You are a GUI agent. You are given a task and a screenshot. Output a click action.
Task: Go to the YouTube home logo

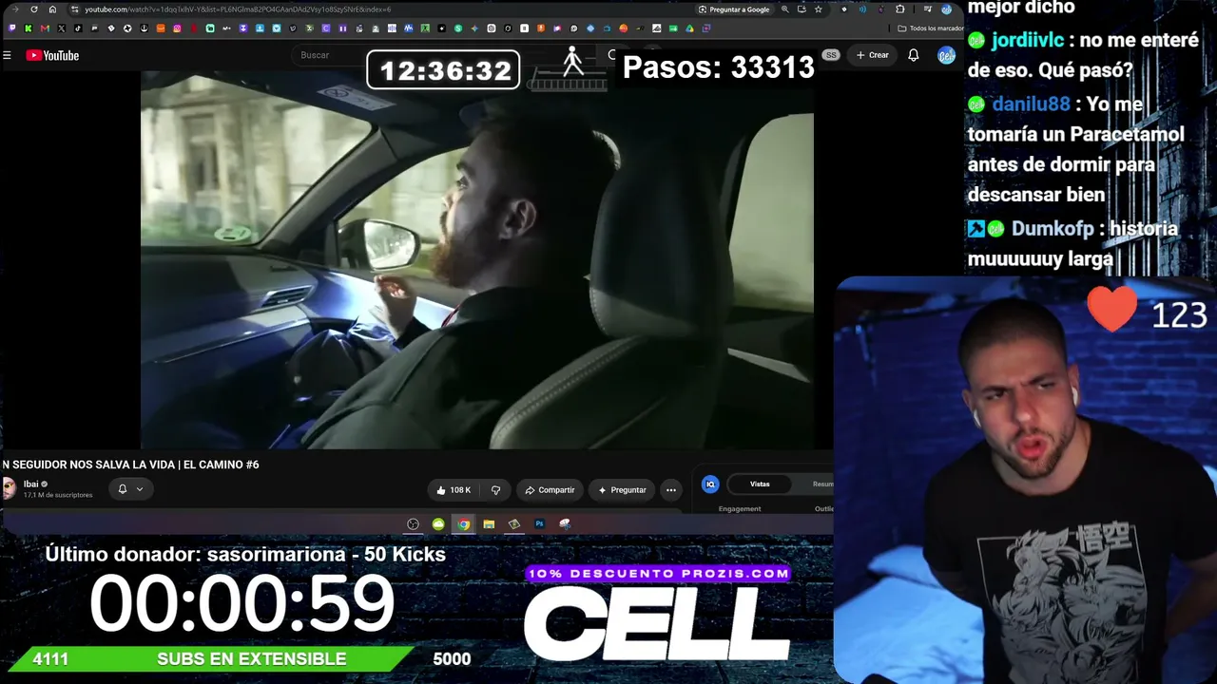coord(52,55)
